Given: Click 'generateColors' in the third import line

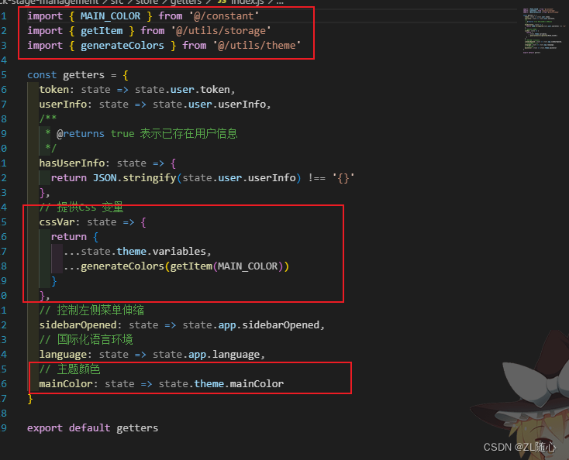Looking at the screenshot, I should click(x=122, y=46).
